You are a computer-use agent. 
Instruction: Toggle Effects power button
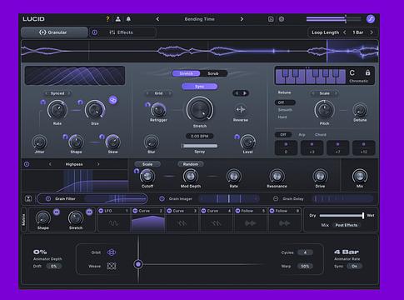click(95, 32)
